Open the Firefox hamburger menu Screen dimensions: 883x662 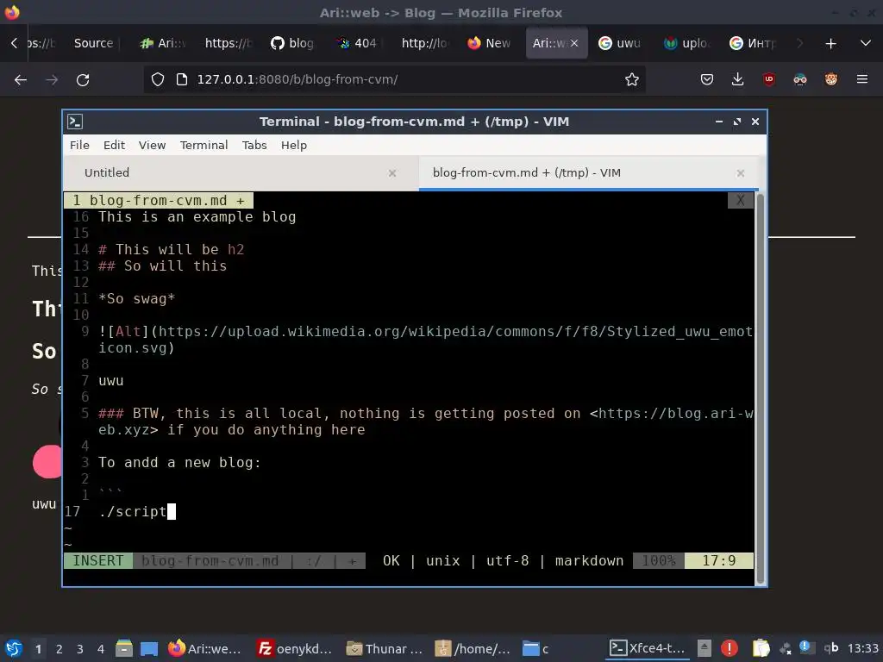862,79
